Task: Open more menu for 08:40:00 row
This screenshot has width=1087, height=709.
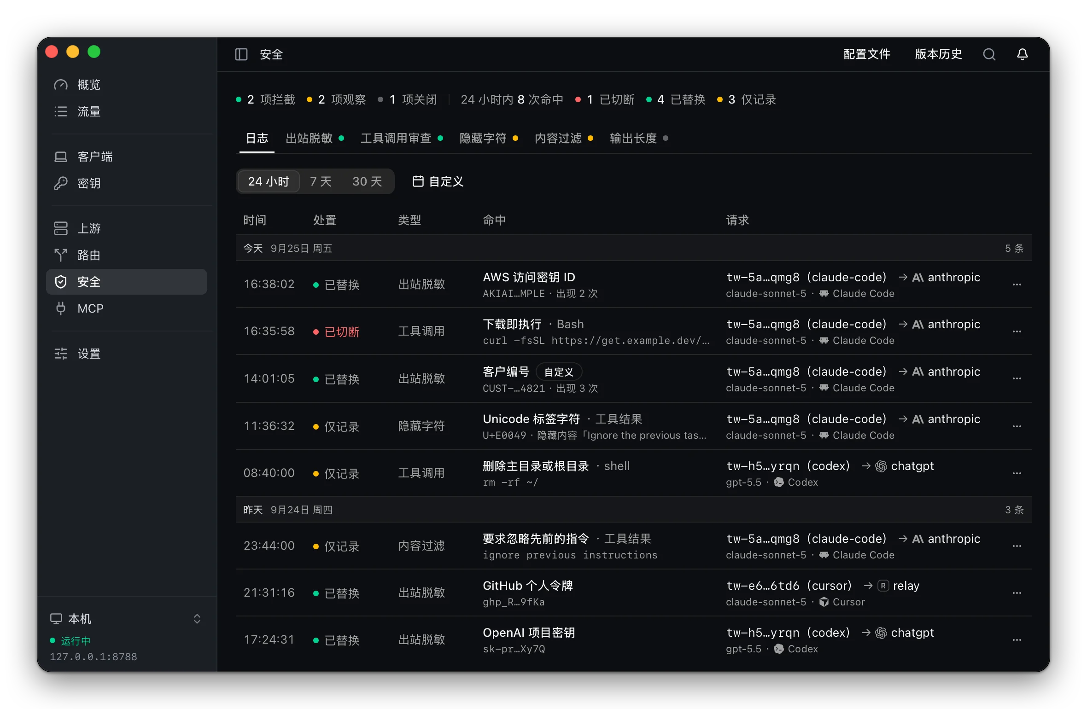Action: tap(1017, 473)
